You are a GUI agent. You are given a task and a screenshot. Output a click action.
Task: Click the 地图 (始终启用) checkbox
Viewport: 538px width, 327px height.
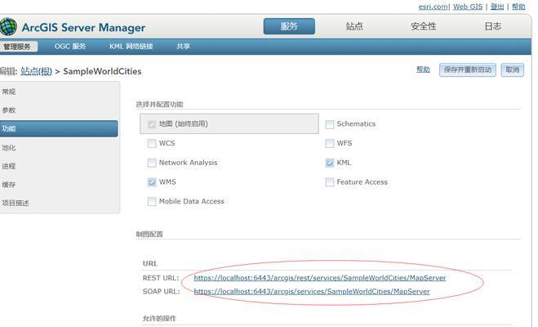pyautogui.click(x=152, y=124)
